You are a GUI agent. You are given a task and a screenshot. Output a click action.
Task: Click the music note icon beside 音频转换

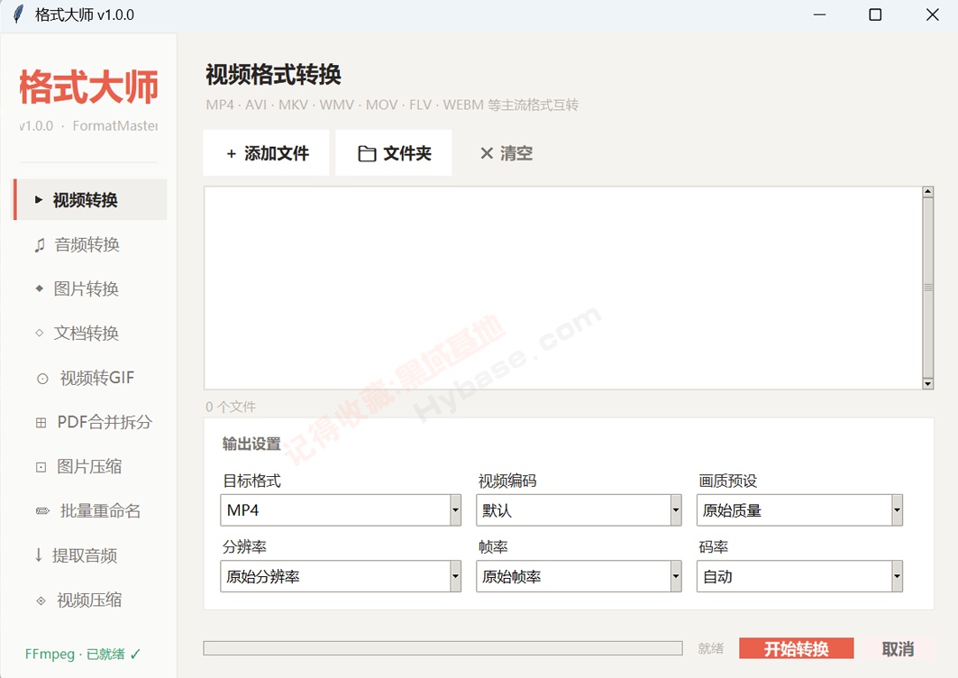[40, 245]
